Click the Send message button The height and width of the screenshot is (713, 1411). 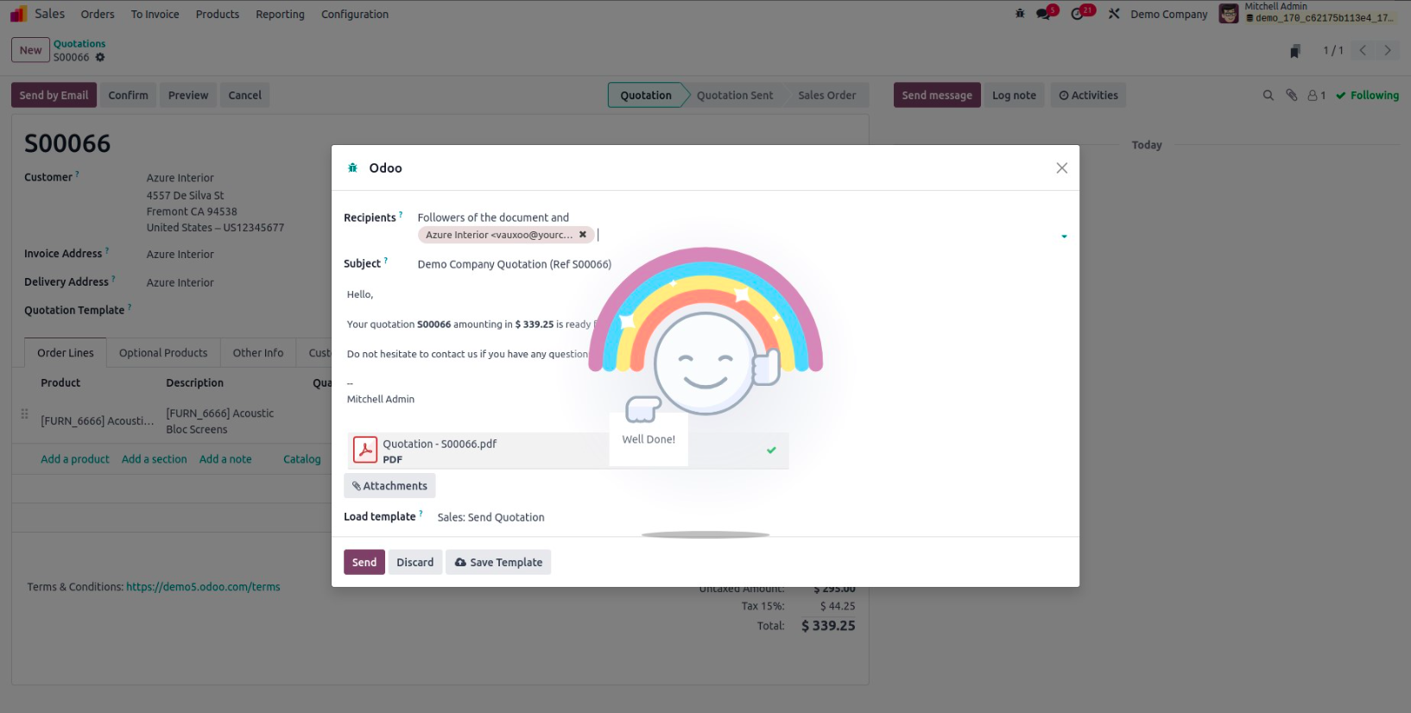click(x=937, y=95)
